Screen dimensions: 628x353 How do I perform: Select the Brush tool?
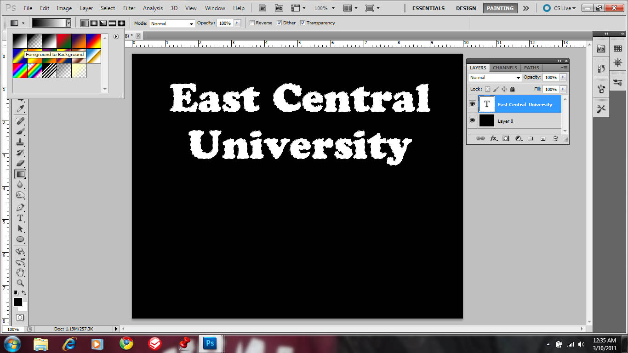[20, 131]
